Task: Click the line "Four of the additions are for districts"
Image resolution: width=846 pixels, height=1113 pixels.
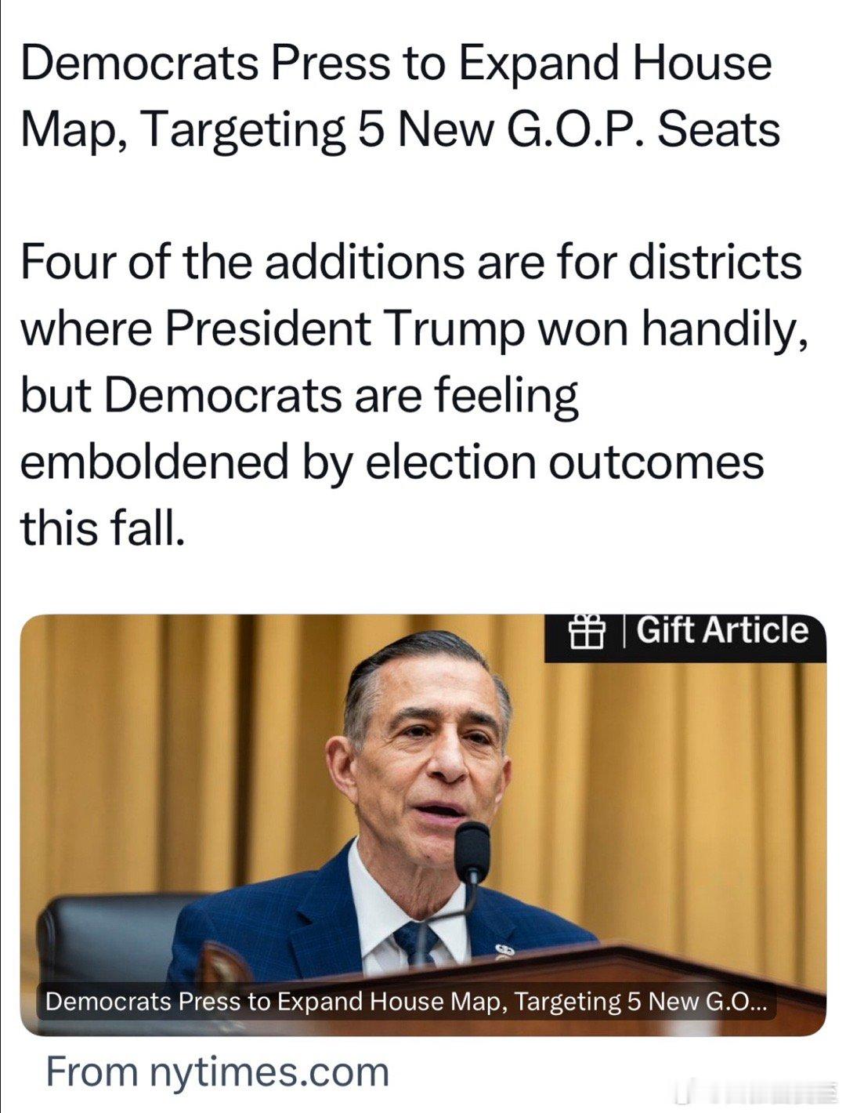Action: pos(410,262)
